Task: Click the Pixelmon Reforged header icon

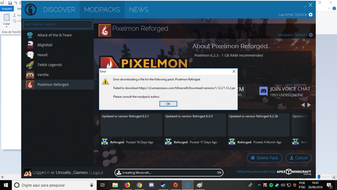Action: point(105,30)
